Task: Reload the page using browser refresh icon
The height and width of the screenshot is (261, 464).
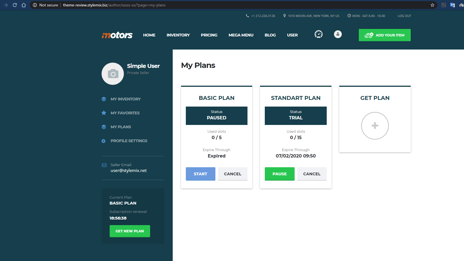Action: 15,5
